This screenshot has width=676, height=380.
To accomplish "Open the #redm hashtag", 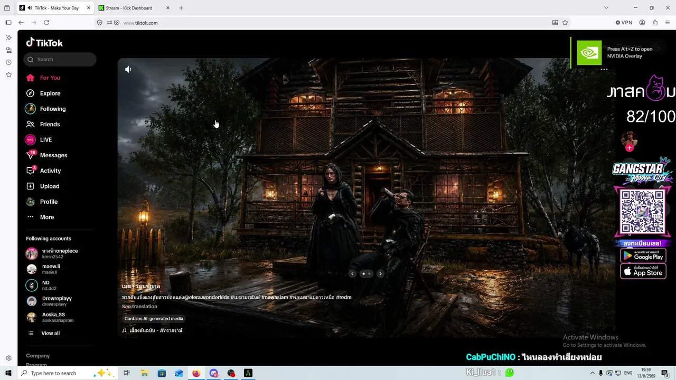I will (x=344, y=298).
